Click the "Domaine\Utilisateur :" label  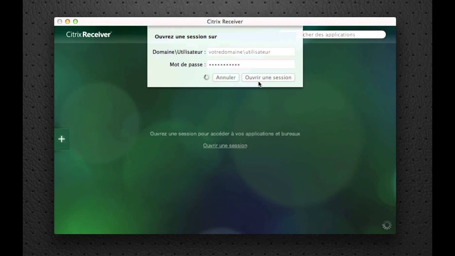179,52
